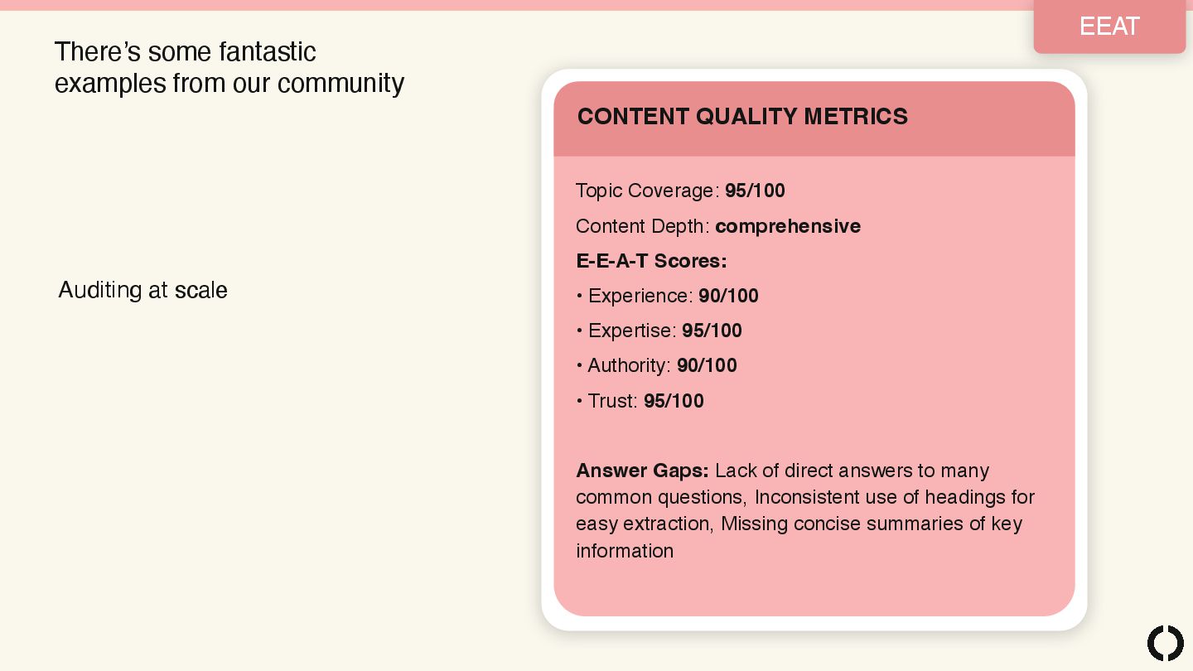The width and height of the screenshot is (1193, 671).
Task: Select the Trust 95/100 bullet
Action: pyautogui.click(x=640, y=401)
